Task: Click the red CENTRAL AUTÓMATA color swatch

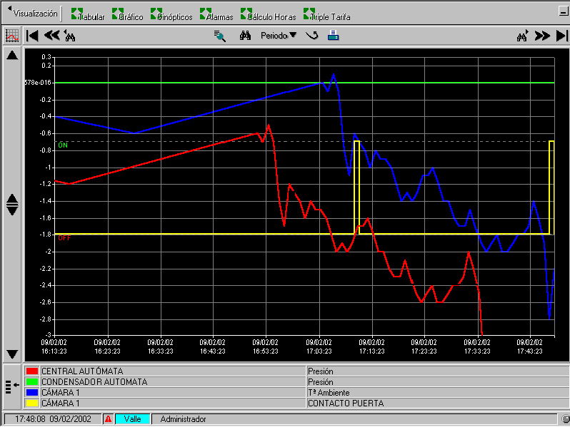Action: pyautogui.click(x=31, y=371)
